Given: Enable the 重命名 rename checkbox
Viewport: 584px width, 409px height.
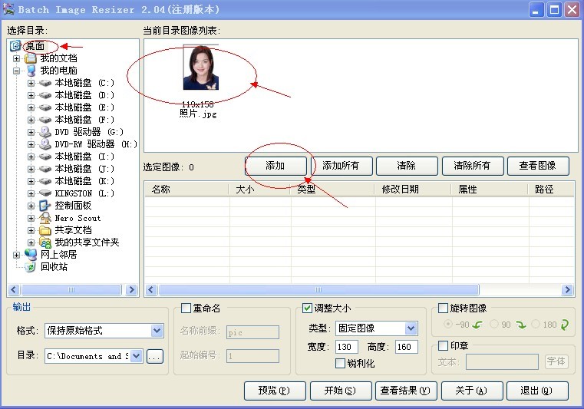Looking at the screenshot, I should [186, 308].
